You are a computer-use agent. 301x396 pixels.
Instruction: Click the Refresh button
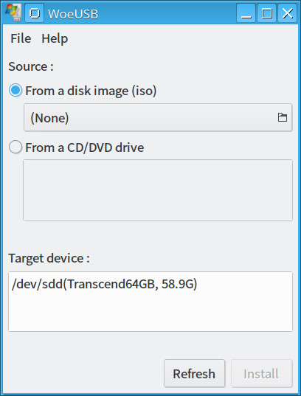pos(194,374)
